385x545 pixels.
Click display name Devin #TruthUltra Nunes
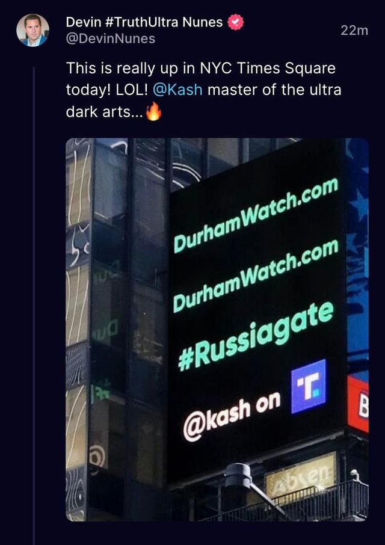[x=144, y=22]
